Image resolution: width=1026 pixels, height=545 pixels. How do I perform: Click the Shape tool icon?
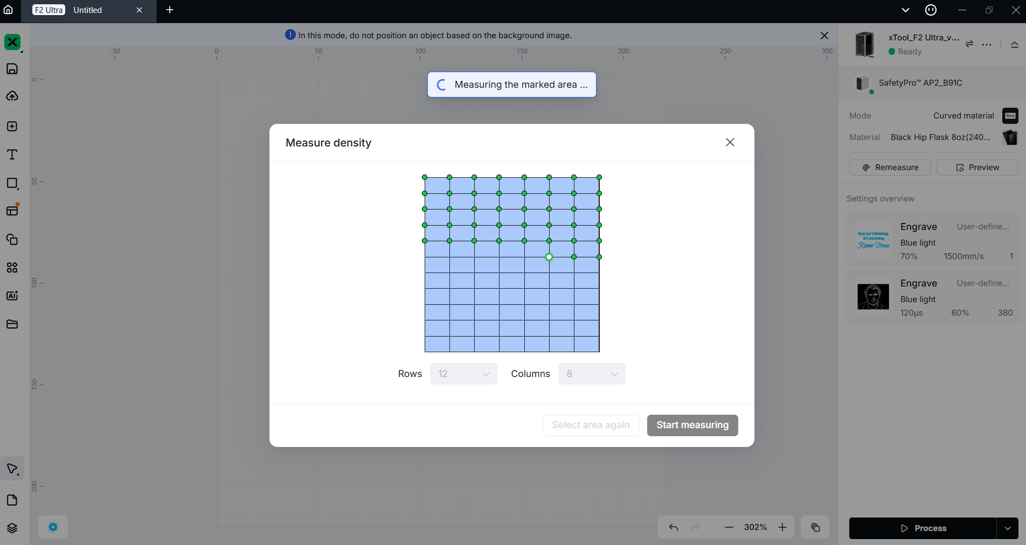(12, 183)
